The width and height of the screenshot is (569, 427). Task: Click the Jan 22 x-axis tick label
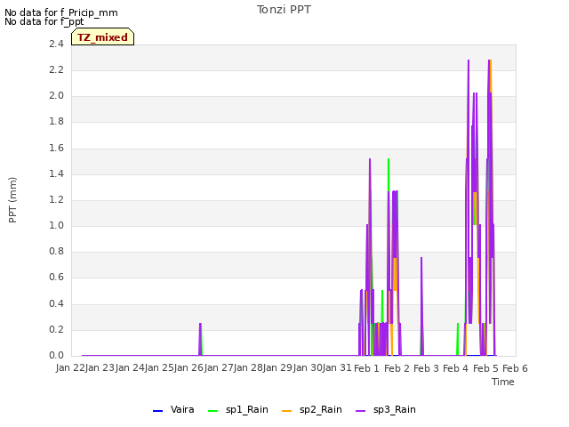tap(70, 367)
